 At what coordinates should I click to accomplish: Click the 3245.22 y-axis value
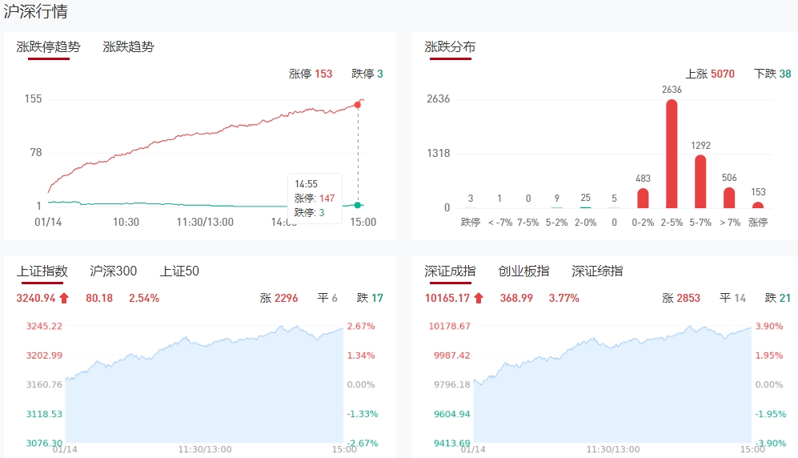[44, 326]
